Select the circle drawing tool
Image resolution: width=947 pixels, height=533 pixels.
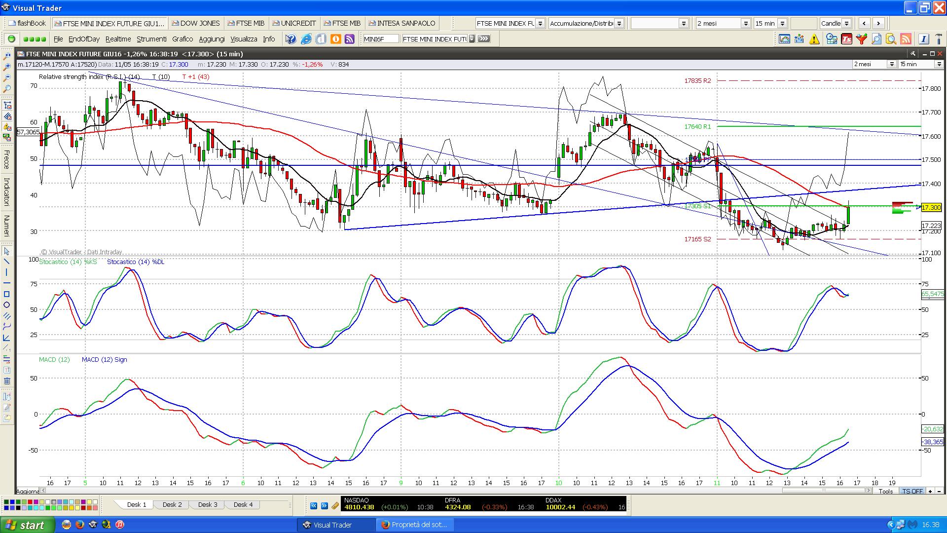(7, 305)
